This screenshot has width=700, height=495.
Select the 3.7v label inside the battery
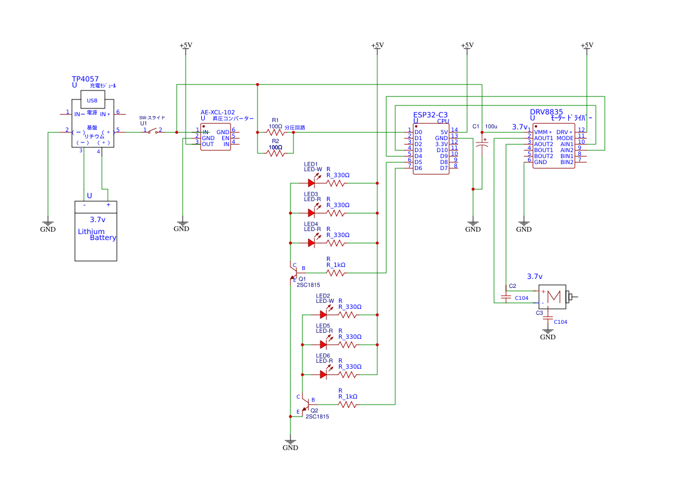[98, 220]
